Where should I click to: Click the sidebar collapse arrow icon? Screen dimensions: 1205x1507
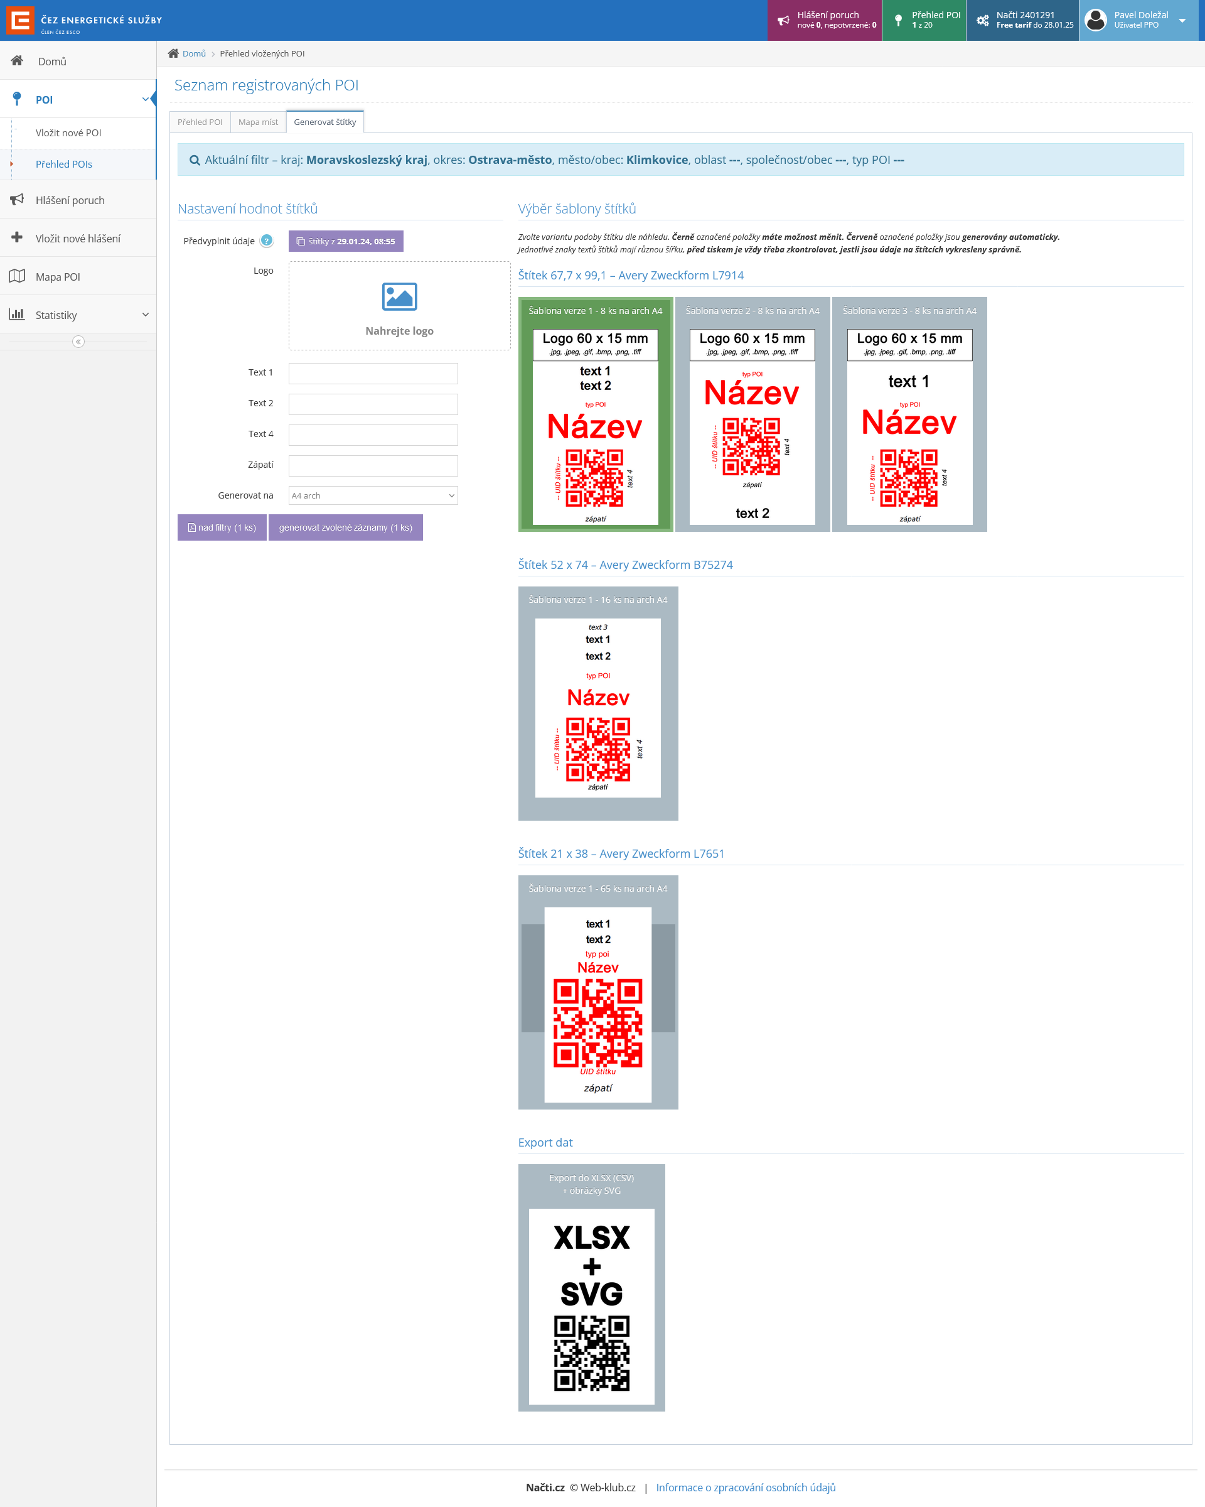coord(78,342)
